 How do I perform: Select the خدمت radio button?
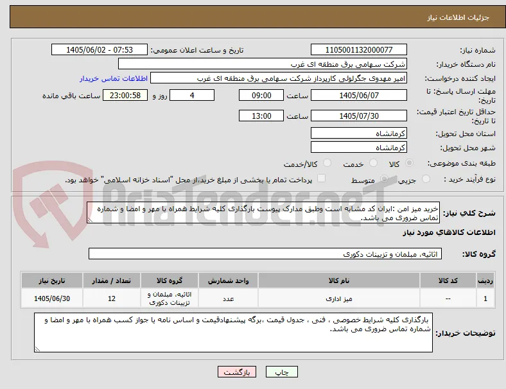click(373, 163)
